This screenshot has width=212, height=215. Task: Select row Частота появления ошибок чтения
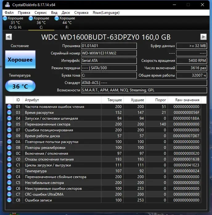coord(103,106)
